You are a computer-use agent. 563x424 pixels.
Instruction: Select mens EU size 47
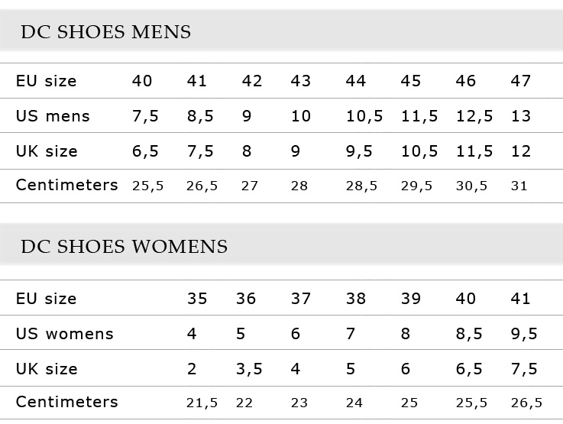(520, 81)
